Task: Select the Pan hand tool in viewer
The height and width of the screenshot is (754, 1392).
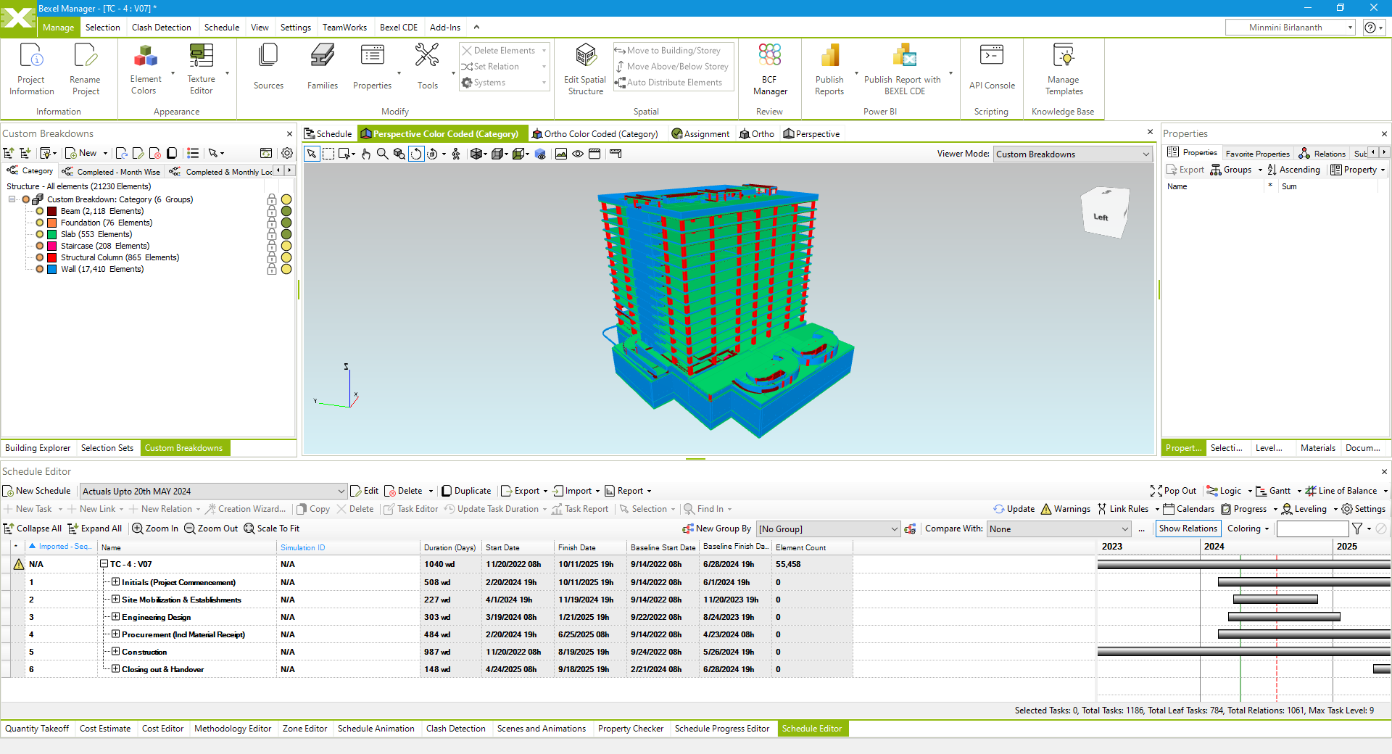Action: pyautogui.click(x=366, y=154)
